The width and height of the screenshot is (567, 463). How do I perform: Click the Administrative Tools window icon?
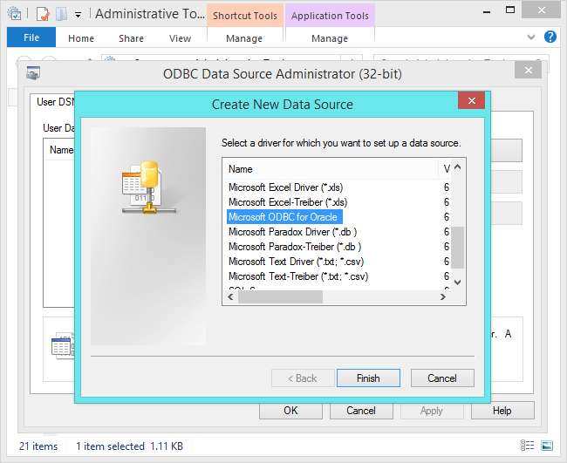click(x=15, y=14)
